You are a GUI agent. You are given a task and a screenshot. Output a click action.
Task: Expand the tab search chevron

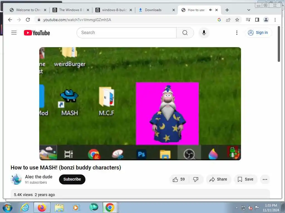pos(249,10)
